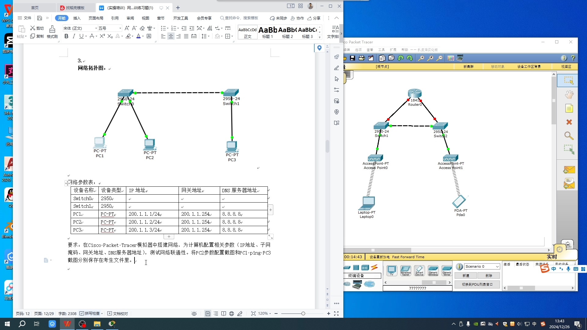
Task: Toggle fullscreen mode in WPS status bar
Action: click(336, 313)
